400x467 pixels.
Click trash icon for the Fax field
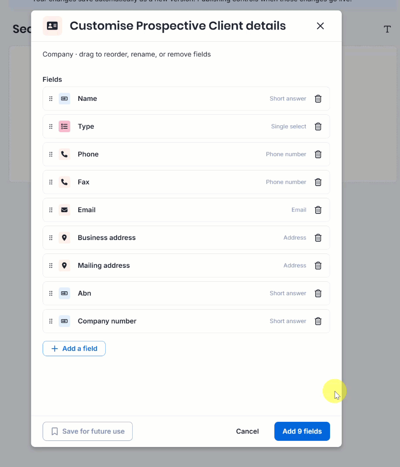point(318,182)
